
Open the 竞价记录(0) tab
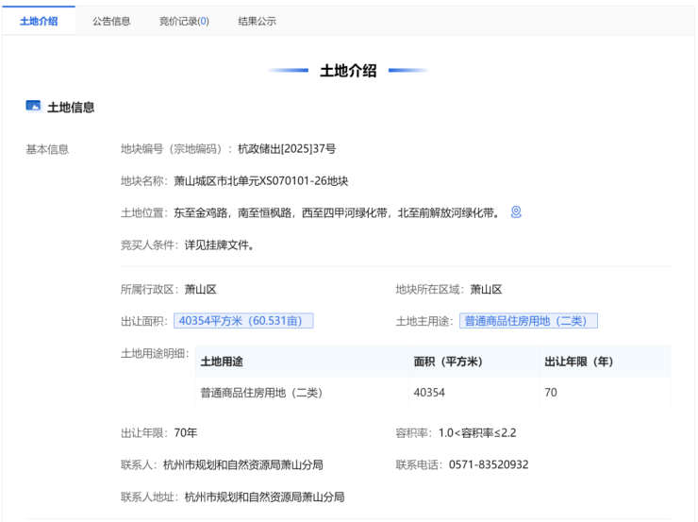click(184, 21)
